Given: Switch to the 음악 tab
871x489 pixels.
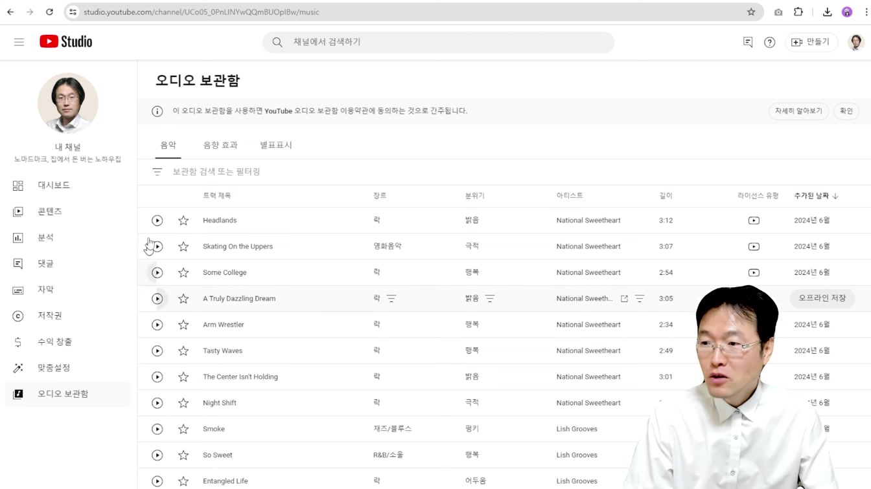Looking at the screenshot, I should pos(168,145).
